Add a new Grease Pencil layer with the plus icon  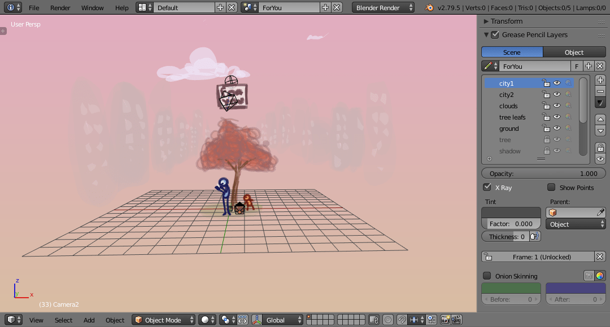click(x=600, y=80)
